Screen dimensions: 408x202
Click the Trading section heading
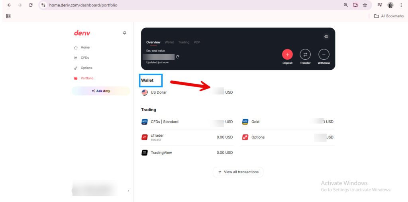(x=149, y=110)
